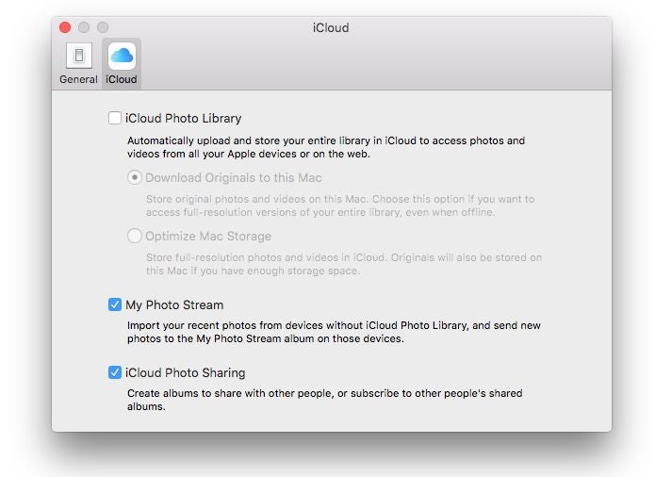Click the Optimize Mac Storage label text
Screen dimensions: 655x477
[x=208, y=237]
